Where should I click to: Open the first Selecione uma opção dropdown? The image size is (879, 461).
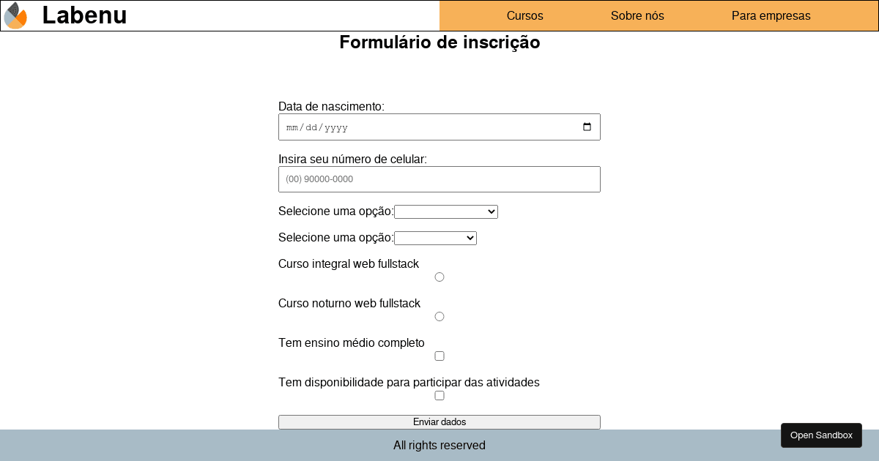pyautogui.click(x=445, y=211)
